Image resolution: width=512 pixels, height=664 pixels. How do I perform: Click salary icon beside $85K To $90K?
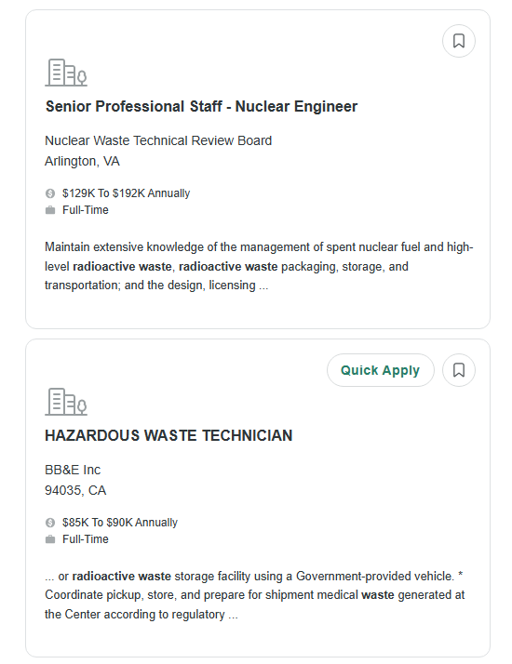click(x=50, y=523)
